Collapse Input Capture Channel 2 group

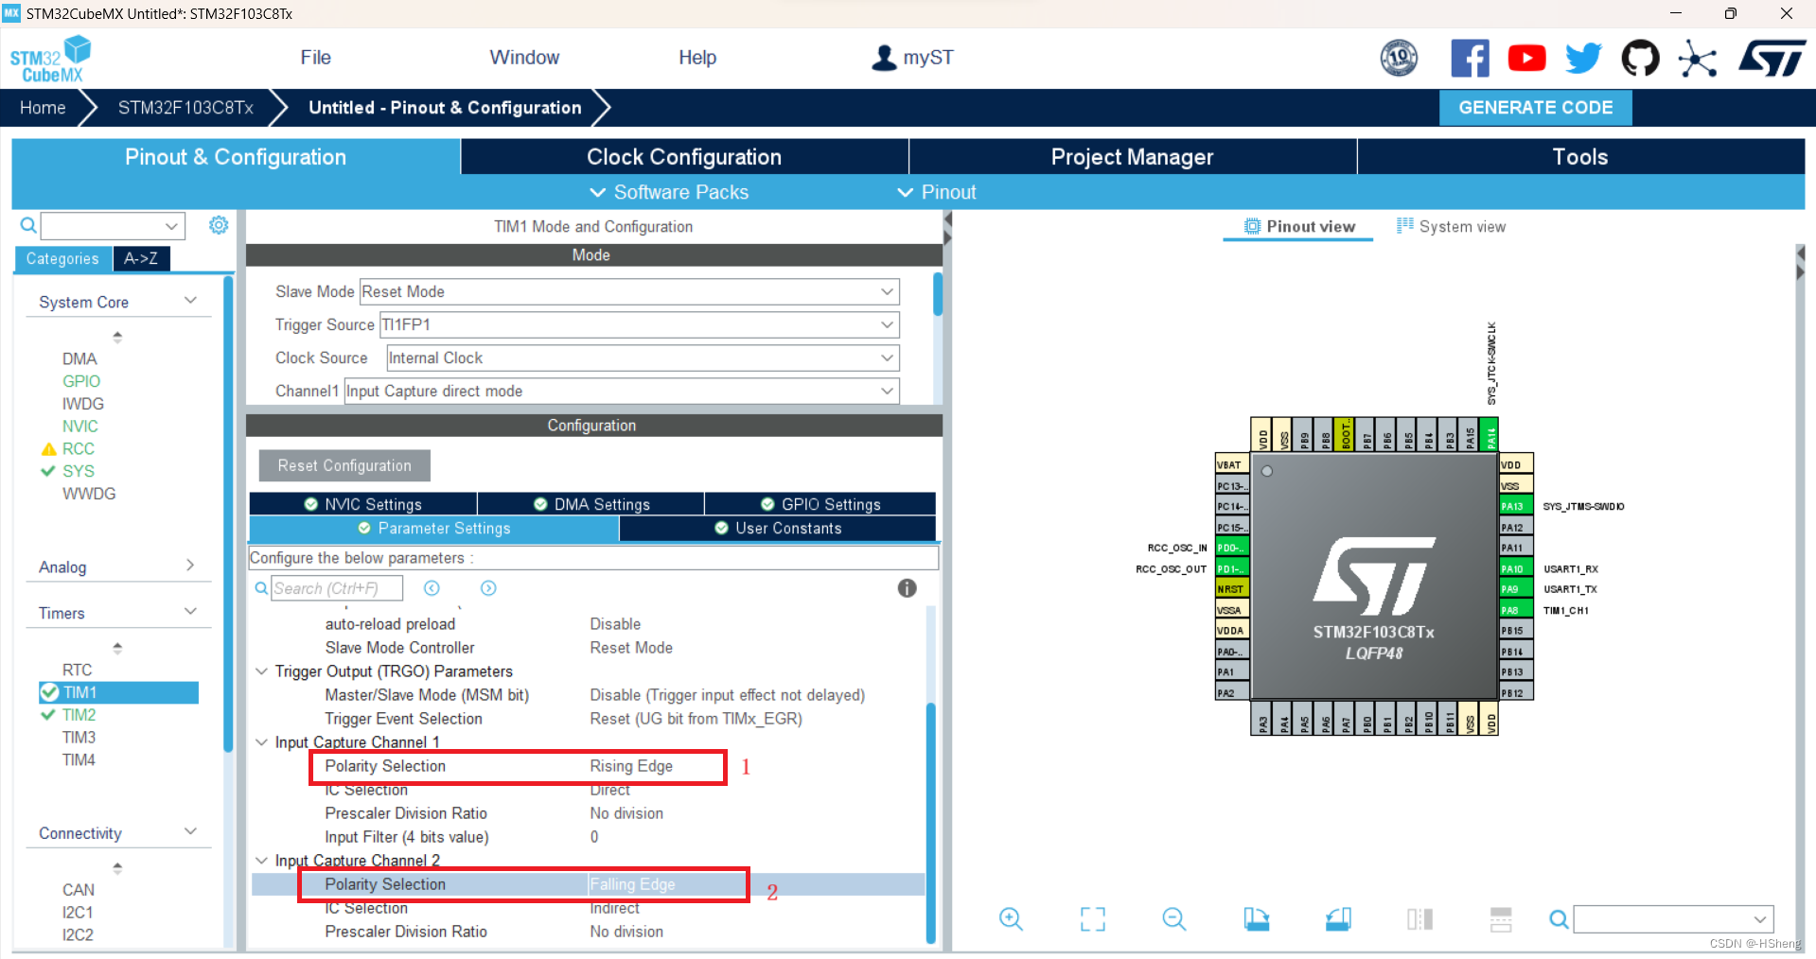tap(262, 861)
